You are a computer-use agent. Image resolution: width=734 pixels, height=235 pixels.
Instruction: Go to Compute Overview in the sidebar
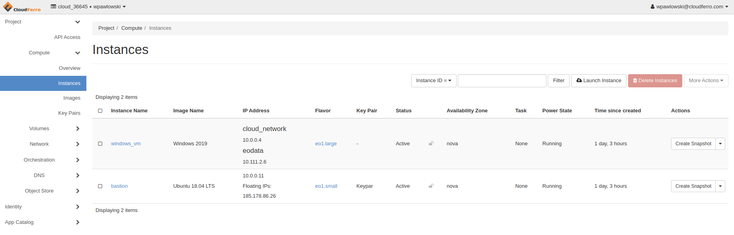coord(70,68)
